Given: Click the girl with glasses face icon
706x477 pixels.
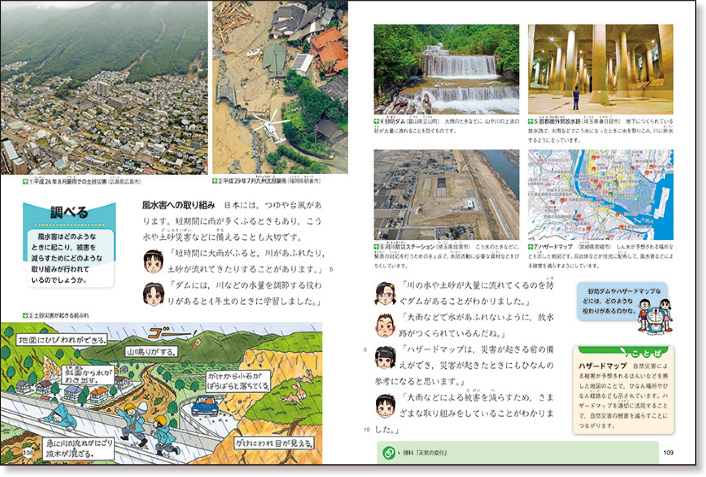Looking at the screenshot, I should [x=385, y=293].
